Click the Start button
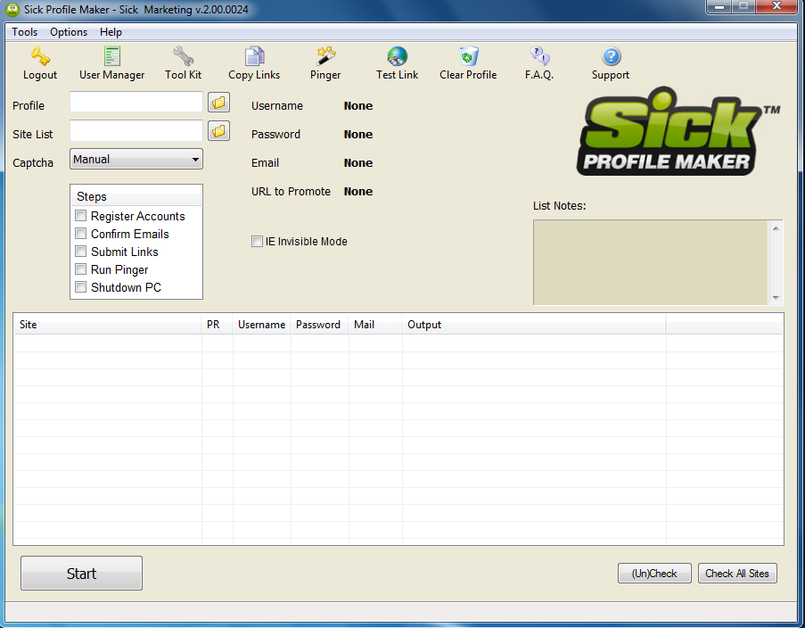 tap(82, 573)
